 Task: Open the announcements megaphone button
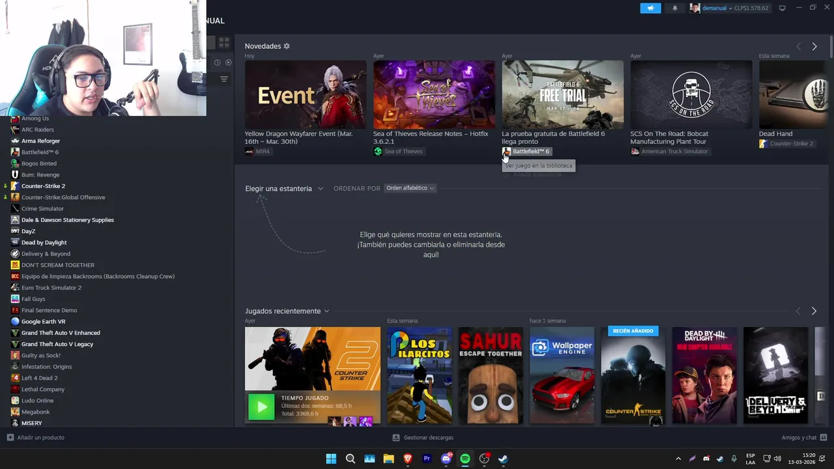(650, 8)
